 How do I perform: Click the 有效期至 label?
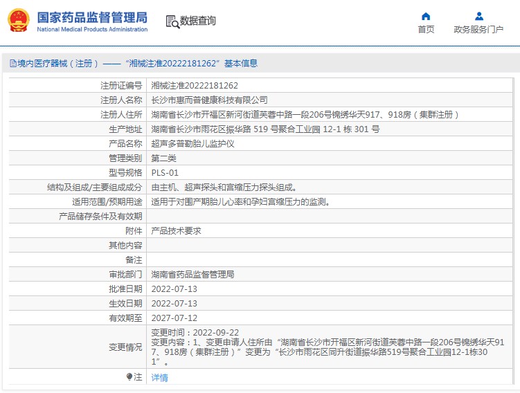tap(125, 318)
